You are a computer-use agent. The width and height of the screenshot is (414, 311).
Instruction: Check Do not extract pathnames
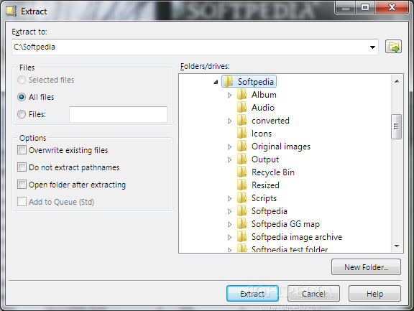point(22,167)
